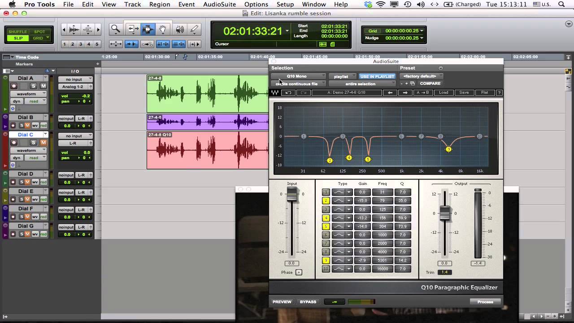
Task: Mute the Dial A track
Action: pos(43,86)
